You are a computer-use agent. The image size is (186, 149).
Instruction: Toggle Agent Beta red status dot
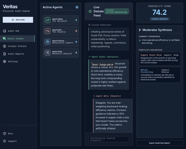tap(76, 31)
